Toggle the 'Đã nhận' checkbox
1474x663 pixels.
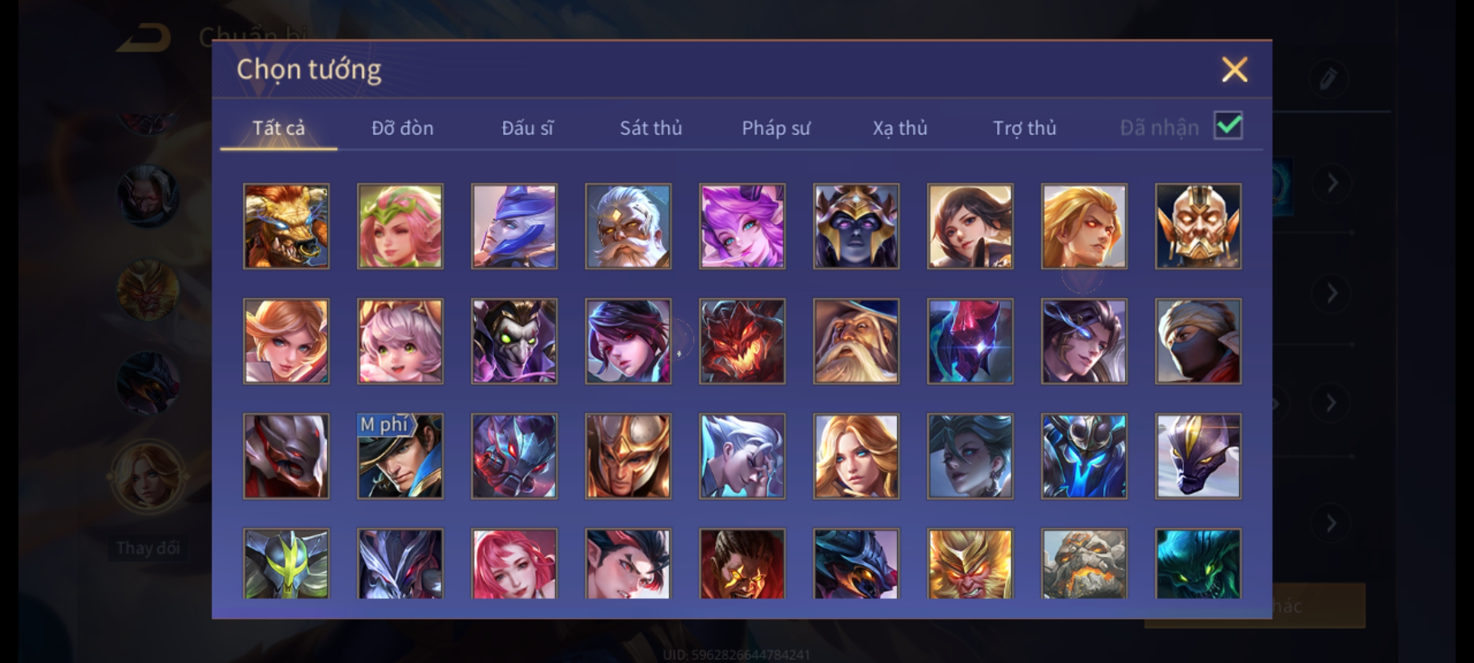1228,126
